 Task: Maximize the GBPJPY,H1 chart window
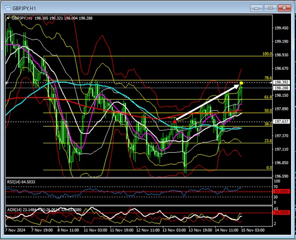[x=271, y=8]
